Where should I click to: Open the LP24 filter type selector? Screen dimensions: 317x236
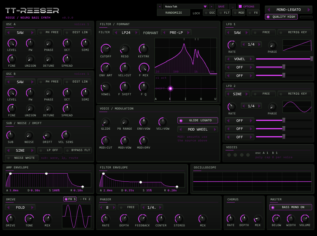[126, 33]
